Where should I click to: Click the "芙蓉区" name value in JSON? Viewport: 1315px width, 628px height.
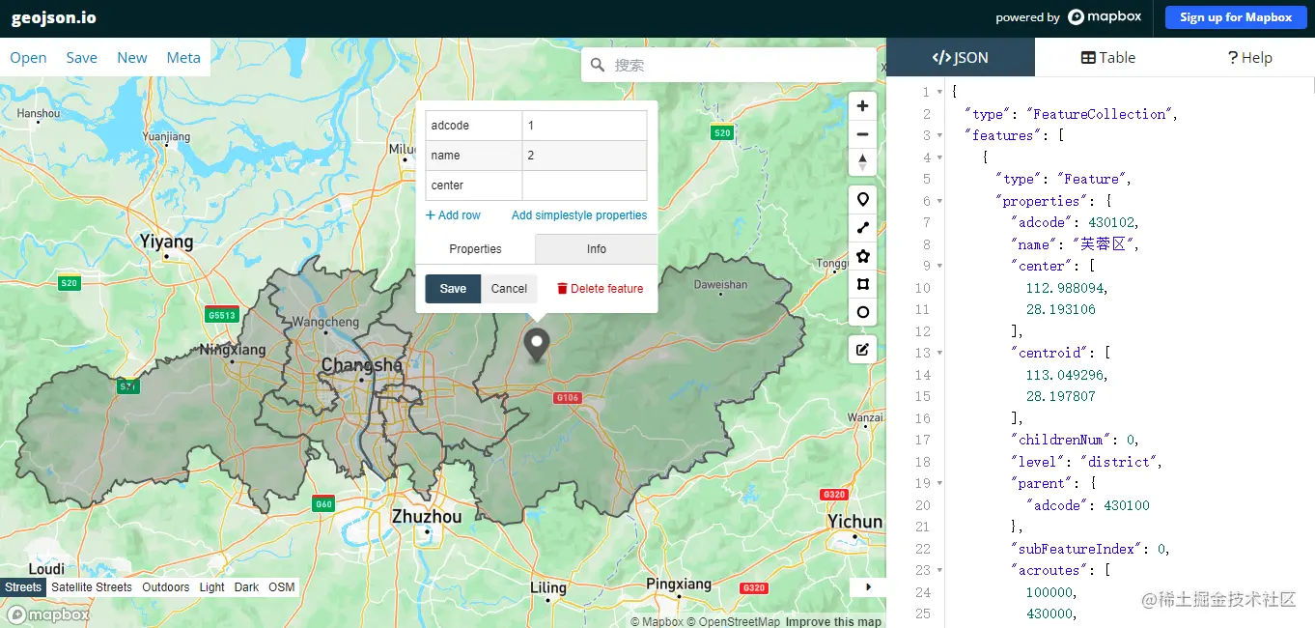pos(1105,244)
